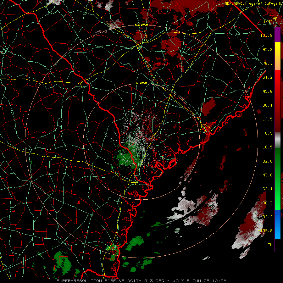
Task: Click the 61.2 velocity scale value
Action: [268, 77]
